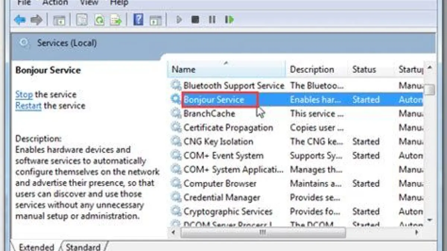Click the Forward arrow toolbar icon

[37, 19]
